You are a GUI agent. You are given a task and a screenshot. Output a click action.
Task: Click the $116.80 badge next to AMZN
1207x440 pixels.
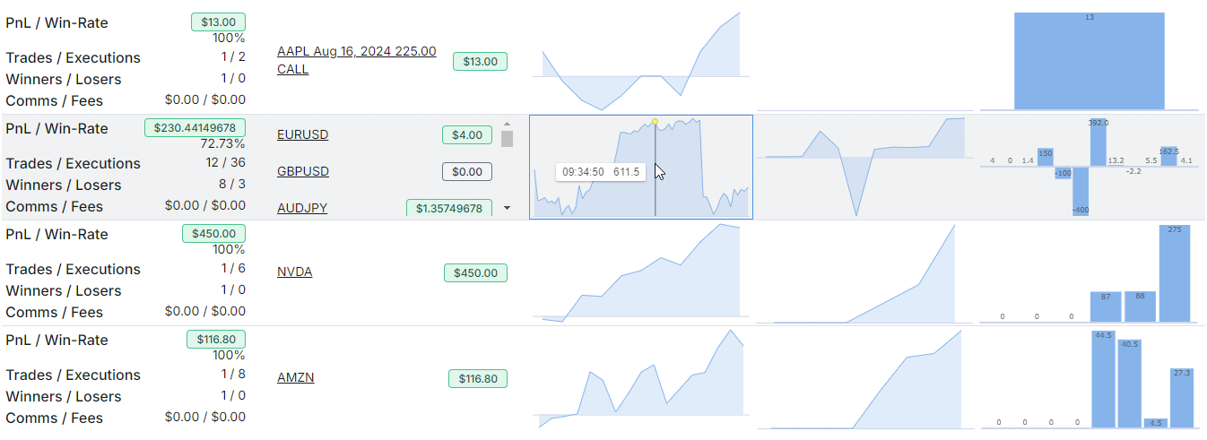click(478, 378)
